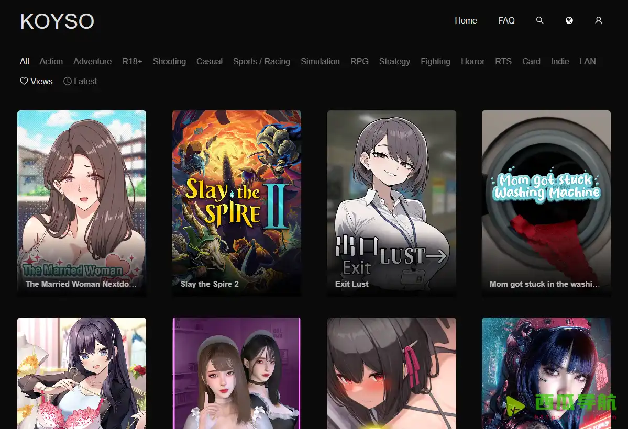This screenshot has width=628, height=429.
Task: Open the Slay the Spire 2 cover
Action: point(237,203)
